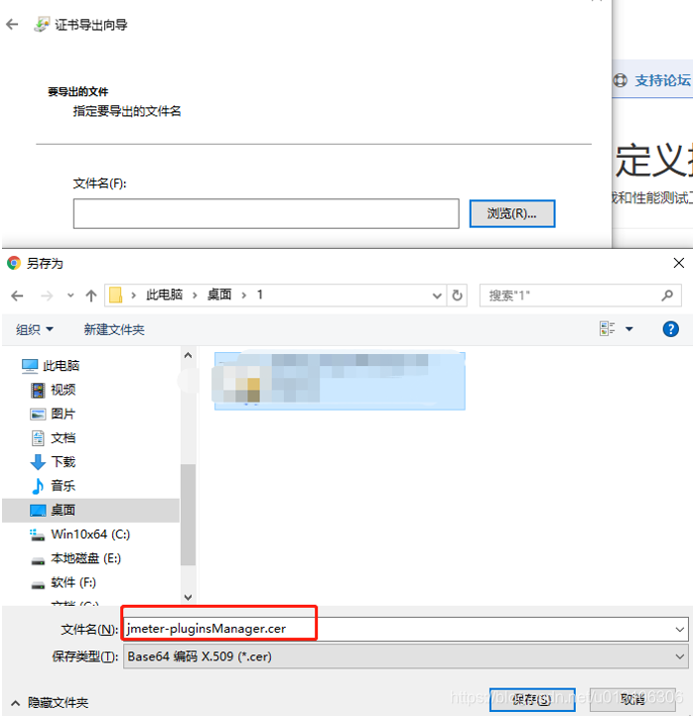This screenshot has height=716, width=693.
Task: Open view options dropdown arrow
Action: tap(629, 329)
